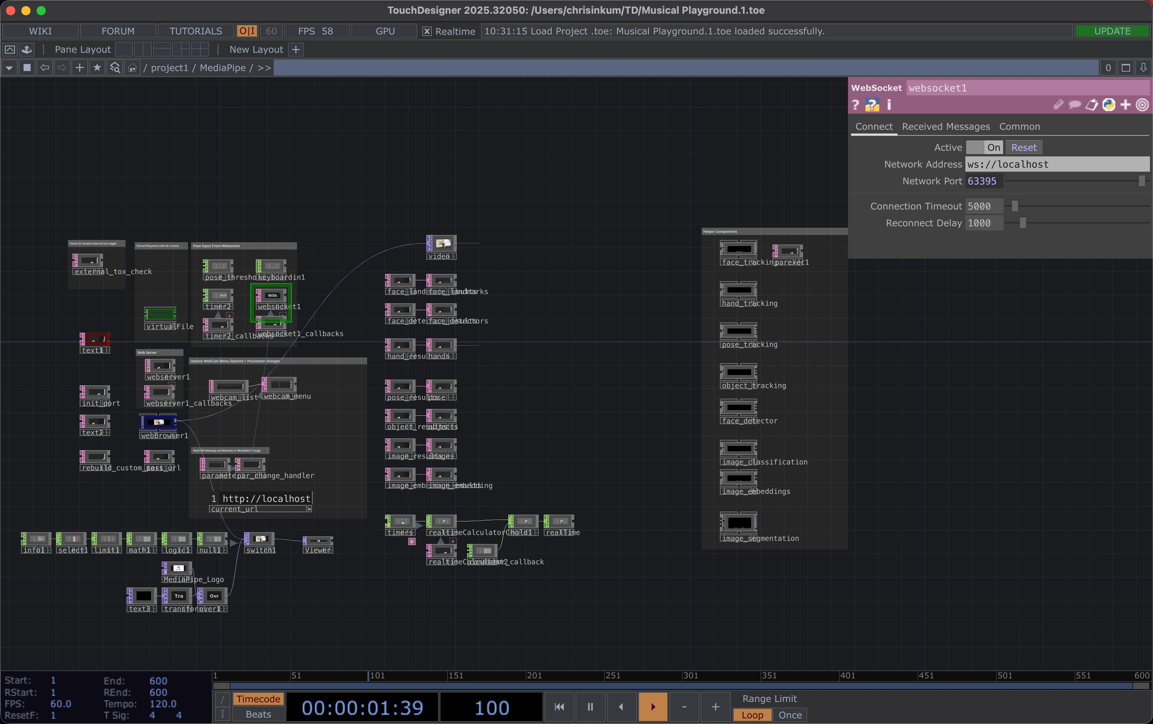This screenshot has height=724, width=1153.
Task: Select Timecode display mode
Action: click(258, 699)
